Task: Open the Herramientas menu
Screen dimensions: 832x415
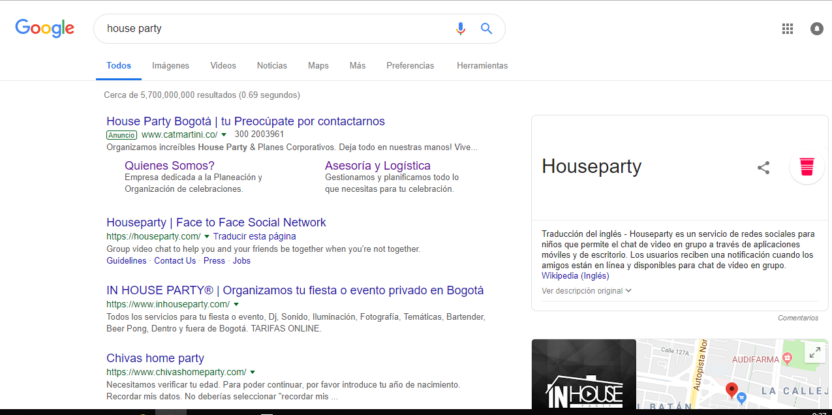Action: click(x=482, y=66)
